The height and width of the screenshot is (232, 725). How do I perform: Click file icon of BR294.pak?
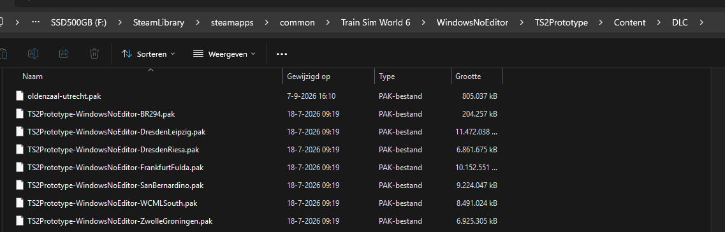(19, 113)
